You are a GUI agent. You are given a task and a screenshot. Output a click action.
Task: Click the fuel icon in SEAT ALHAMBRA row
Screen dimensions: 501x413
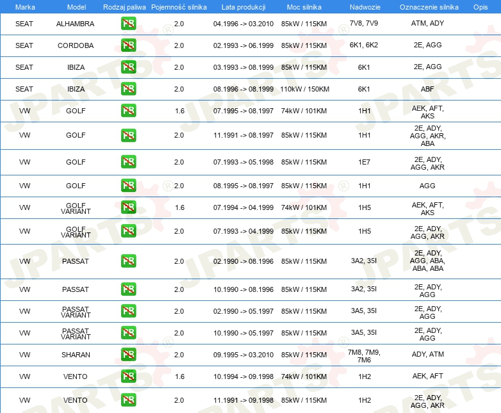coord(128,23)
